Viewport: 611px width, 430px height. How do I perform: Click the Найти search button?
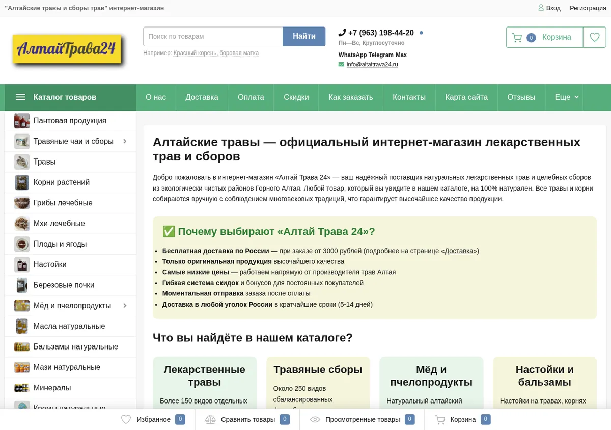pyautogui.click(x=304, y=36)
